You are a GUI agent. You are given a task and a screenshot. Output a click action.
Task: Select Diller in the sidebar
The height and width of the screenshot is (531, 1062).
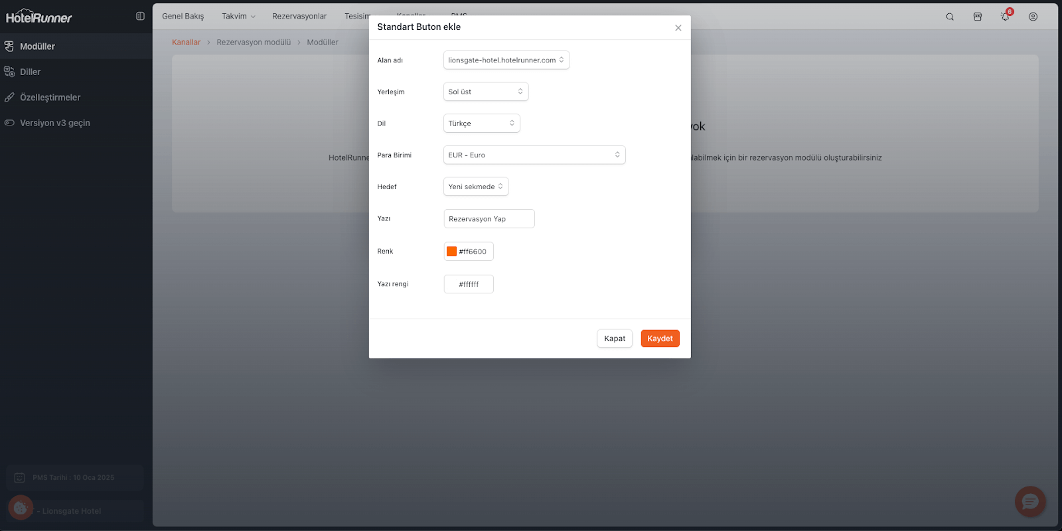tap(30, 72)
